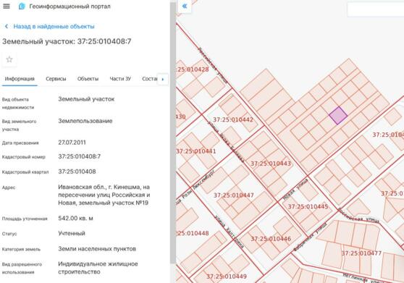Click the quarter label 37:25:010477 on the map
This screenshot has height=283, width=404.
click(361, 253)
